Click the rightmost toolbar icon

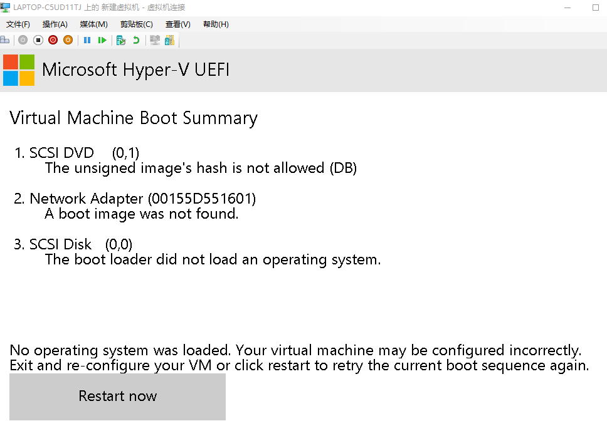tap(169, 40)
